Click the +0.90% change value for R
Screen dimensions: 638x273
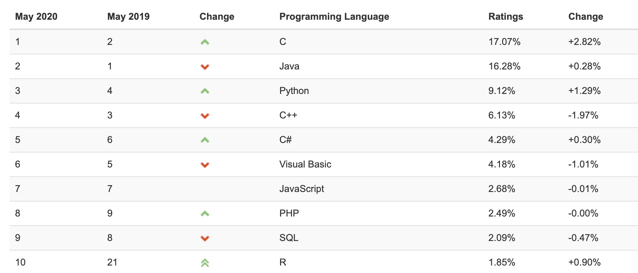(584, 262)
